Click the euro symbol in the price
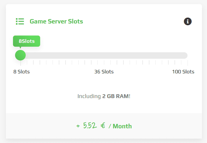Screen dimensions: 207x143 point(103,126)
